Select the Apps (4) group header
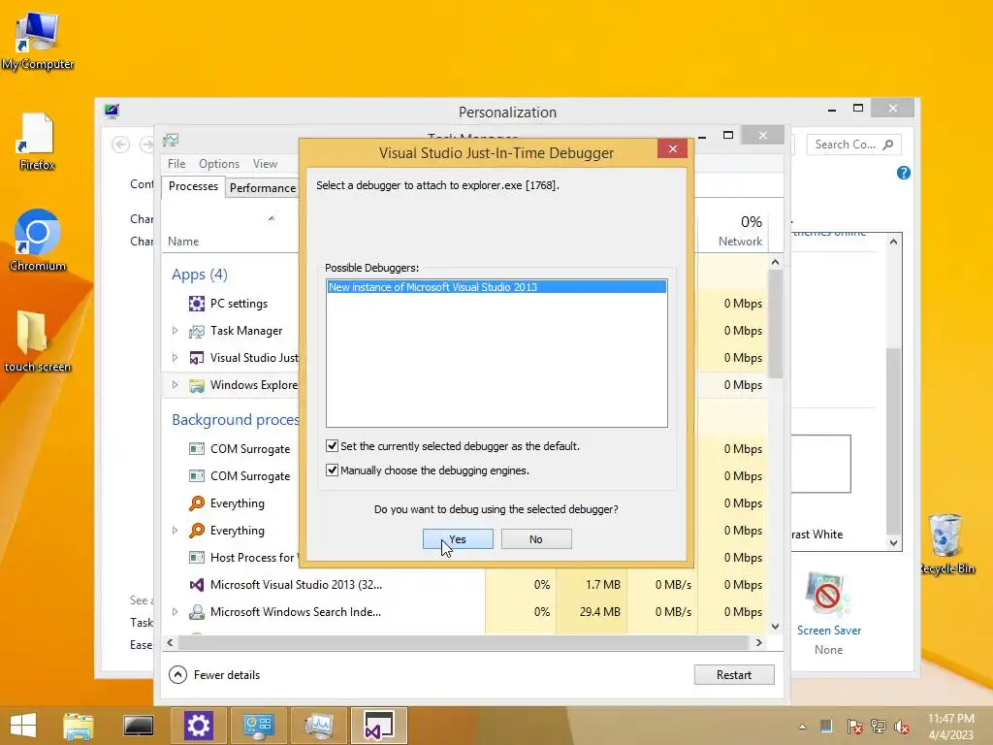 (200, 275)
